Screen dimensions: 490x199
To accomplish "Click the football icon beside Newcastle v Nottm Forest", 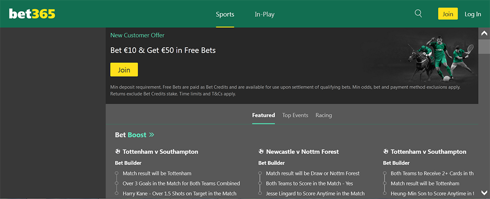I will click(261, 152).
